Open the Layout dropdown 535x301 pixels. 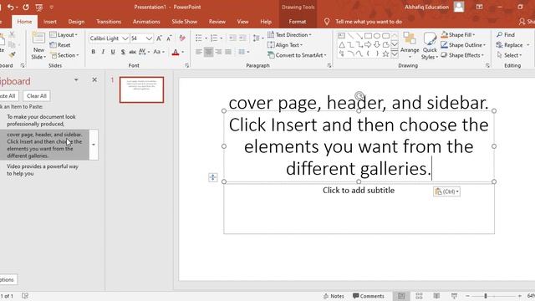[x=64, y=35]
